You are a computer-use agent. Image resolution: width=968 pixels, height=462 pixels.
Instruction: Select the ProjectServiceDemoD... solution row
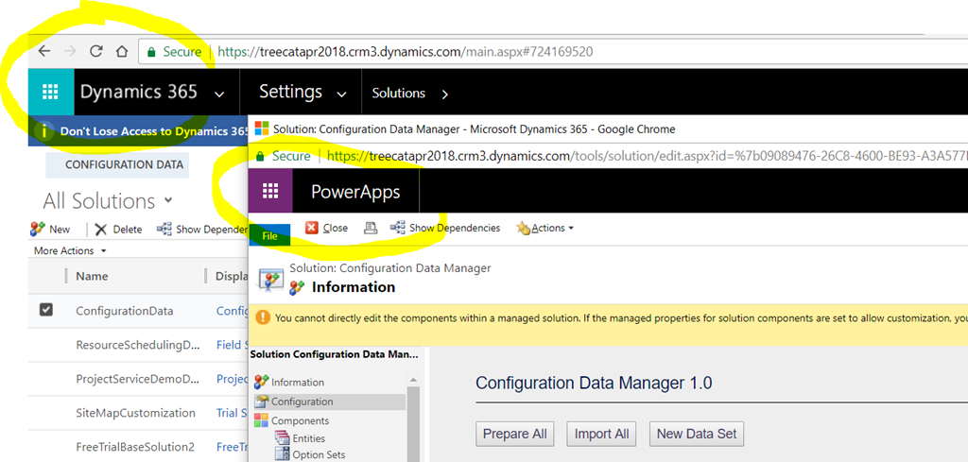click(x=138, y=379)
